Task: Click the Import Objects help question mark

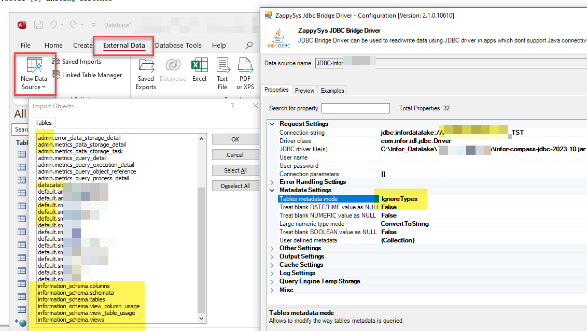Action: click(232, 106)
